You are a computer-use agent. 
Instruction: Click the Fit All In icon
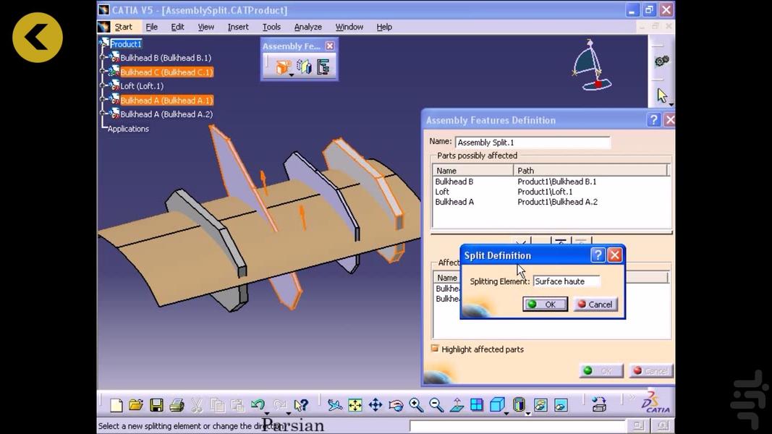[x=354, y=405]
